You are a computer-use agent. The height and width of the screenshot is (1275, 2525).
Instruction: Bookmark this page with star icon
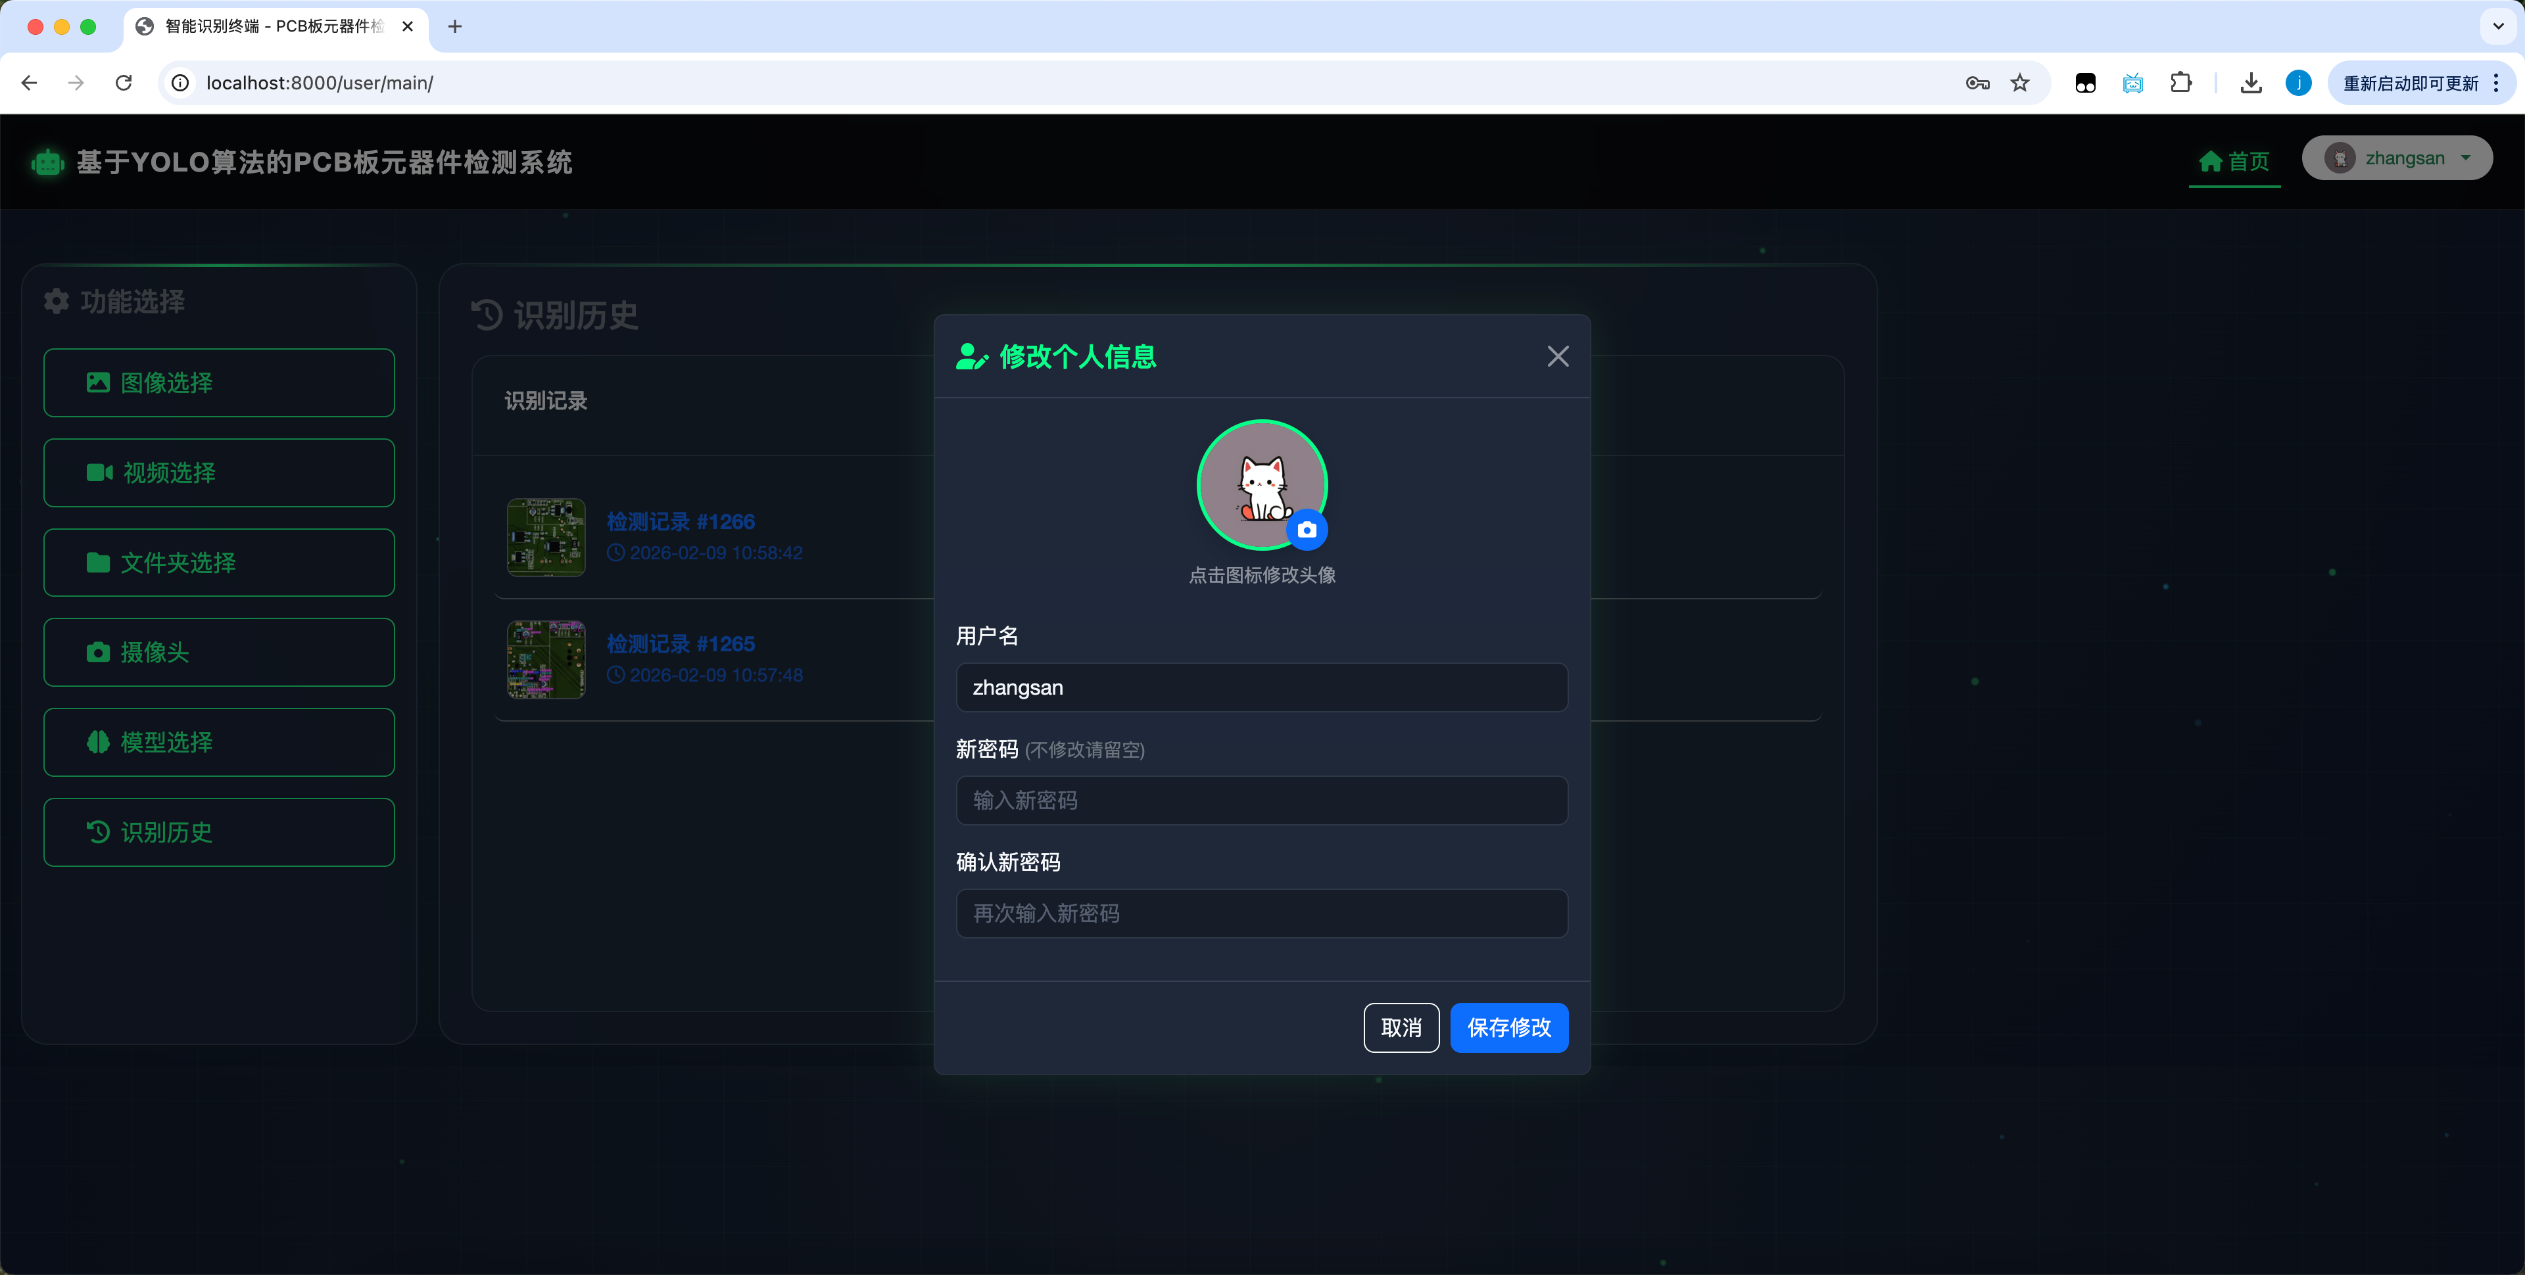pos(2020,83)
